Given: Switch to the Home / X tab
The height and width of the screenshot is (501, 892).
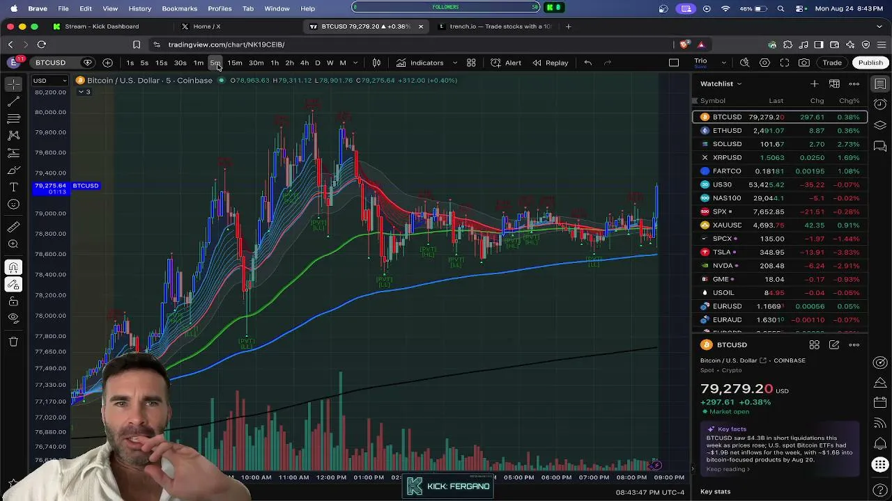Looking at the screenshot, I should 206,26.
